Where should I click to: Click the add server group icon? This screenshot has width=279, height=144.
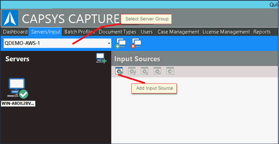pos(121,44)
